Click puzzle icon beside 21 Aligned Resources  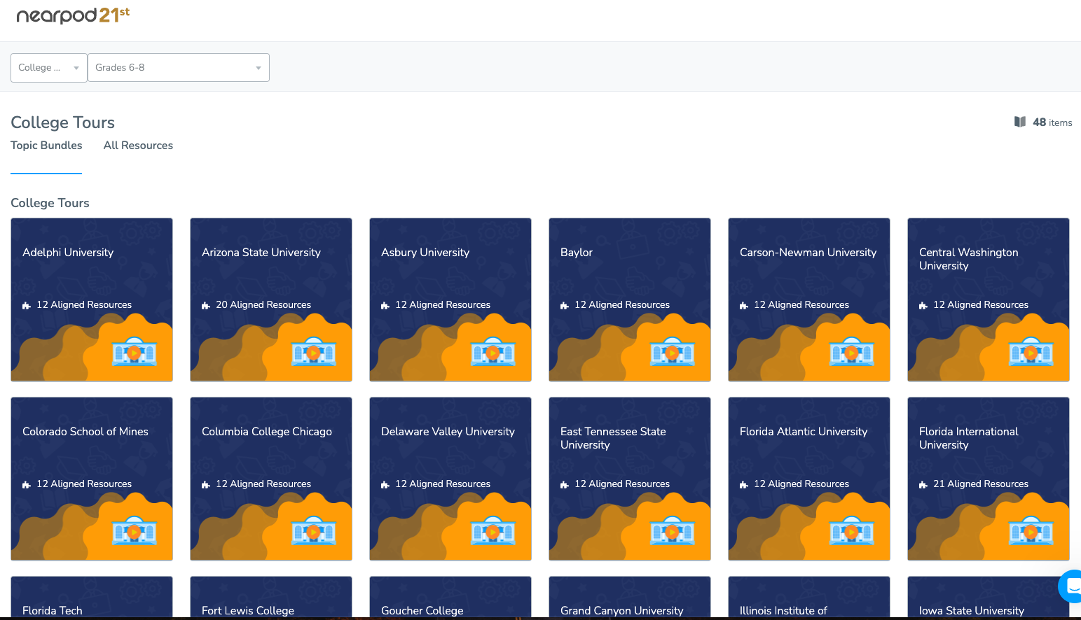923,485
